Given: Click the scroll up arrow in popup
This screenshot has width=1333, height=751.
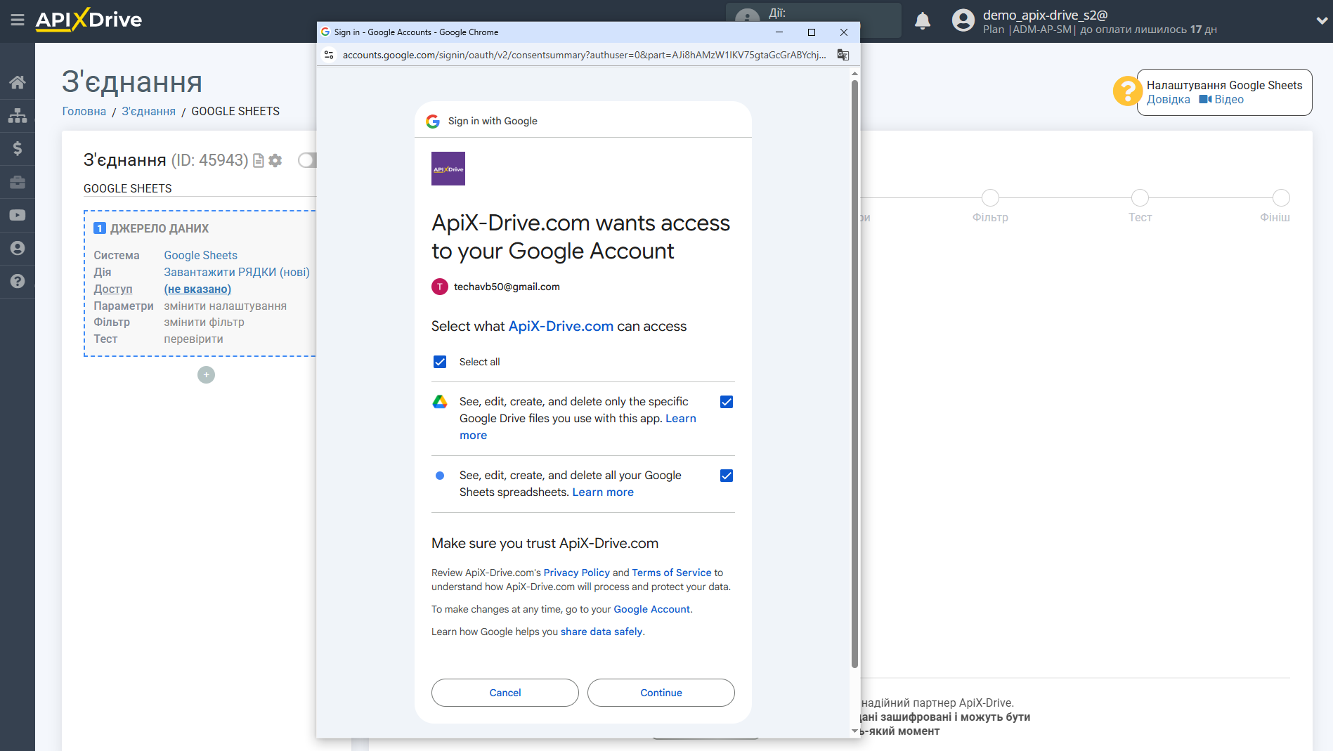Looking at the screenshot, I should [854, 73].
